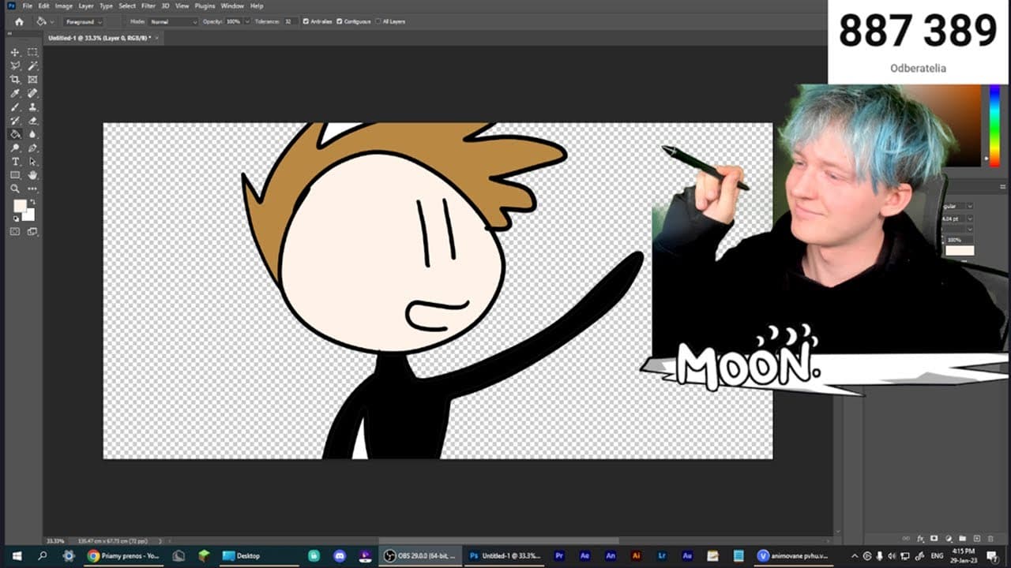This screenshot has width=1011, height=568.
Task: Open the blending Mode Normal dropdown
Action: [173, 21]
